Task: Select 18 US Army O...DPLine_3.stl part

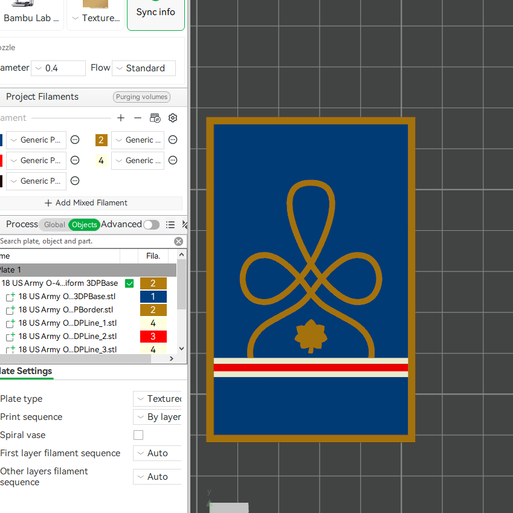Action: [68, 349]
